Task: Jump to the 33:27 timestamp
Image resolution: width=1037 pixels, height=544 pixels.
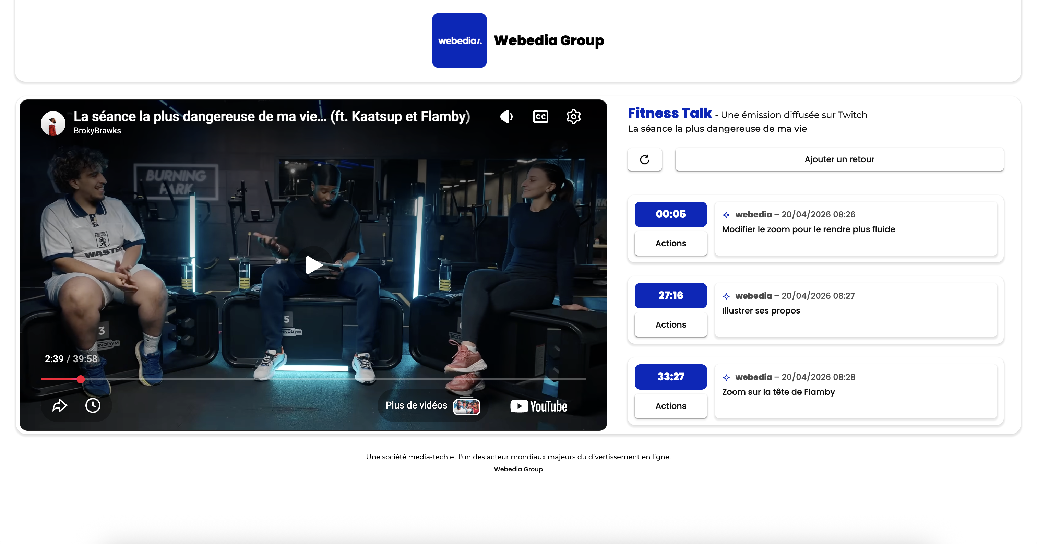Action: (670, 377)
